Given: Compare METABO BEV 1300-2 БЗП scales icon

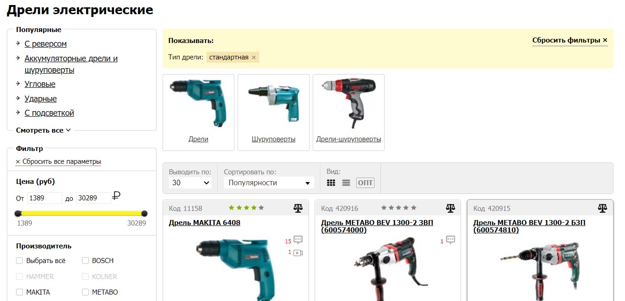Looking at the screenshot, I should click(603, 209).
